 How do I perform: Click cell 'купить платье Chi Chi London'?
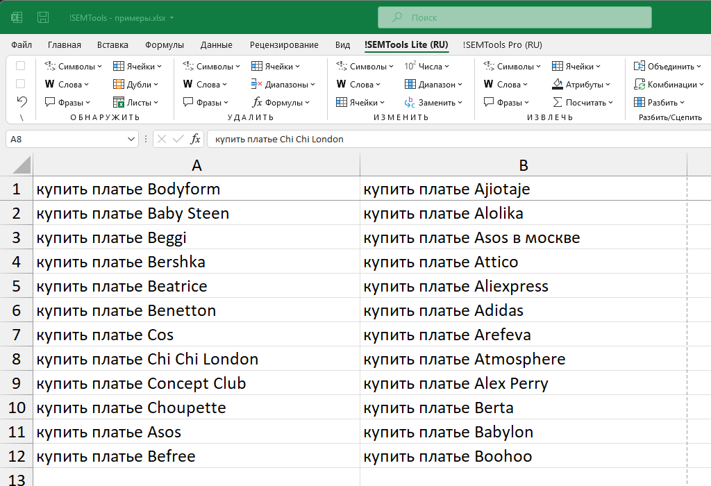point(196,359)
